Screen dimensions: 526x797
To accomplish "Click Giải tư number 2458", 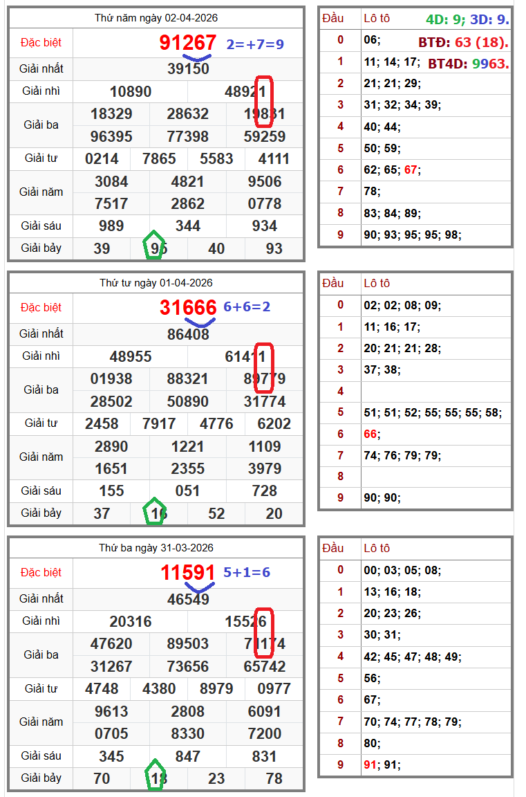I will click(102, 424).
